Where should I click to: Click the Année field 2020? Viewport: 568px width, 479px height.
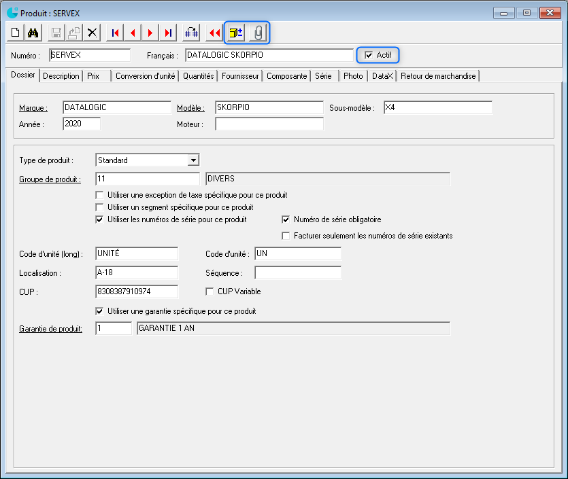(82, 124)
